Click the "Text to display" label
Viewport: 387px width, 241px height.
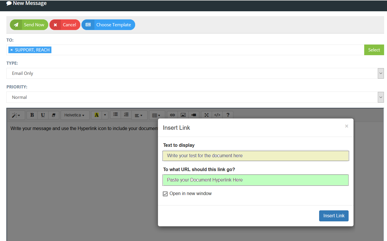[179, 145]
